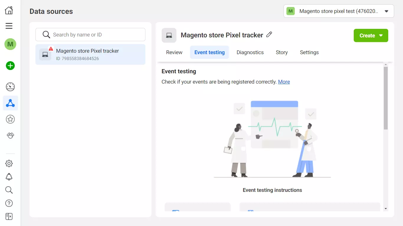403x226 pixels.
Task: Open the dashboard gauge icon
Action: [10, 87]
